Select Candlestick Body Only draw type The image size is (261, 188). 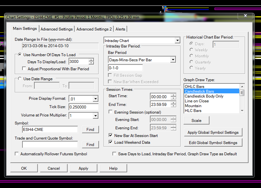[x=212, y=96]
